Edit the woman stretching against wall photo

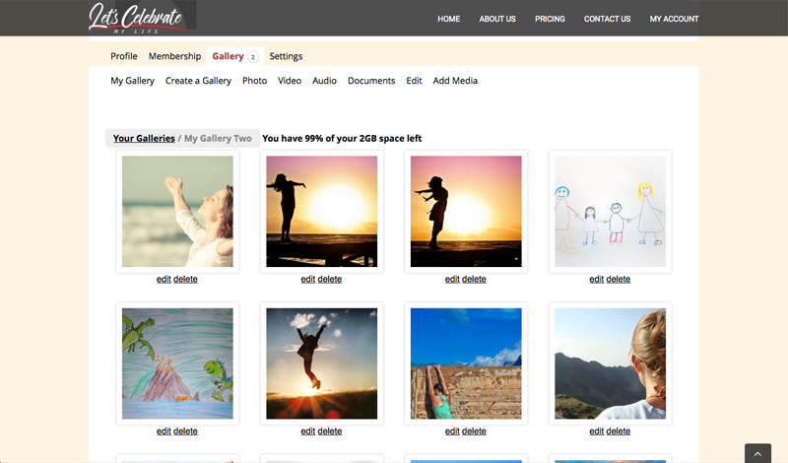(452, 431)
